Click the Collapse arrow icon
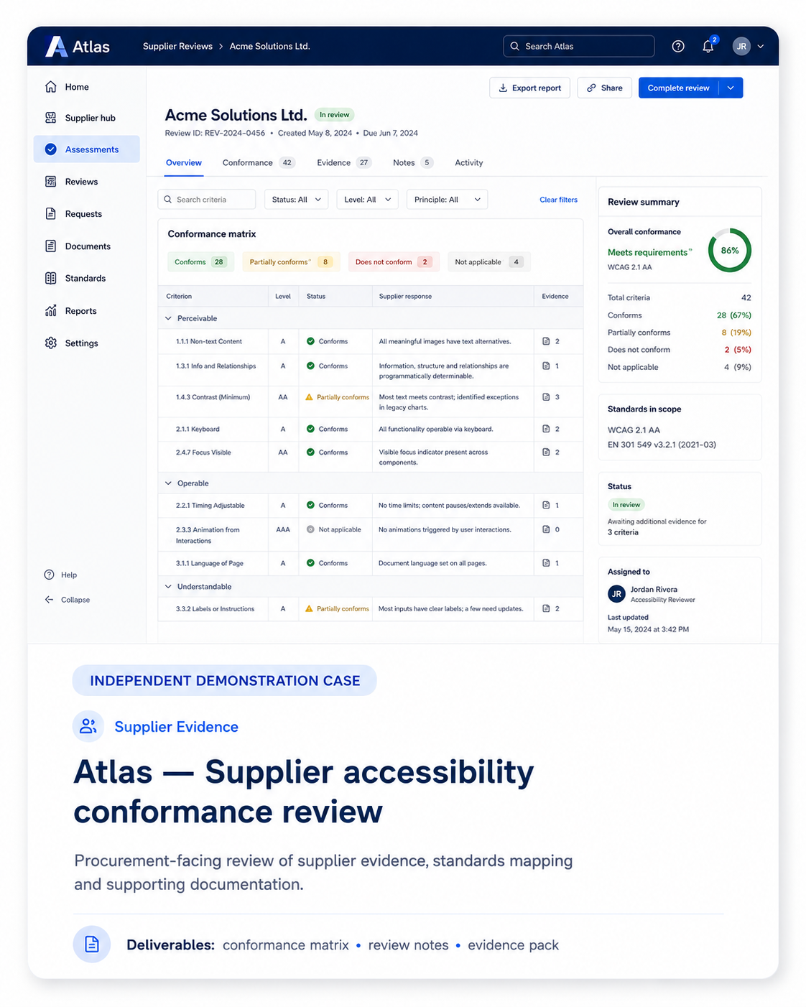The height and width of the screenshot is (1007, 806). [x=50, y=600]
